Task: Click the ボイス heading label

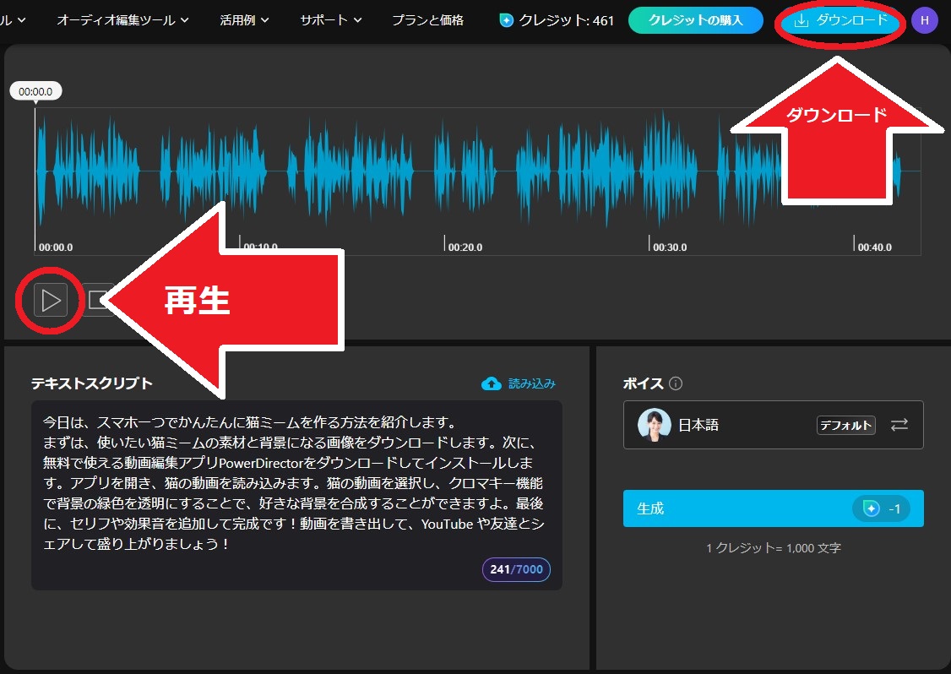Action: pos(644,383)
